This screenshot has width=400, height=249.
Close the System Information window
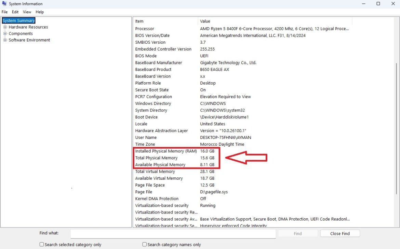(393, 4)
